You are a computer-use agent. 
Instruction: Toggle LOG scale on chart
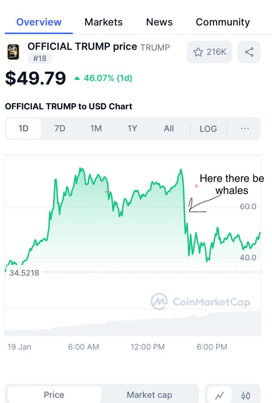(x=208, y=129)
